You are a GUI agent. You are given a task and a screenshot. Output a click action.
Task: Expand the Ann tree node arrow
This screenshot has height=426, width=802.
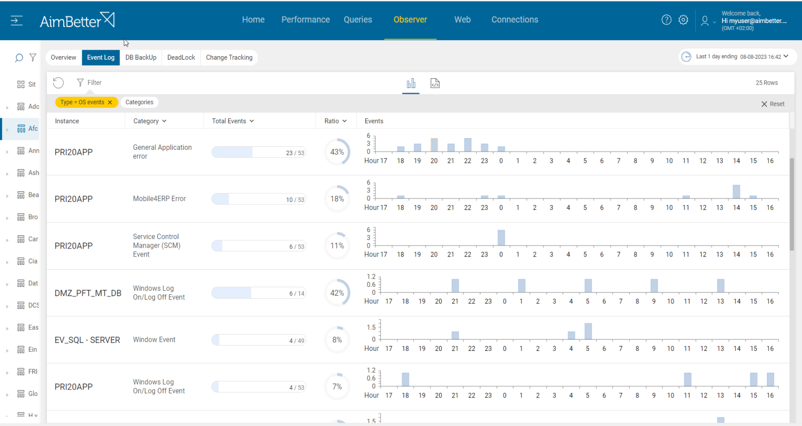point(7,152)
